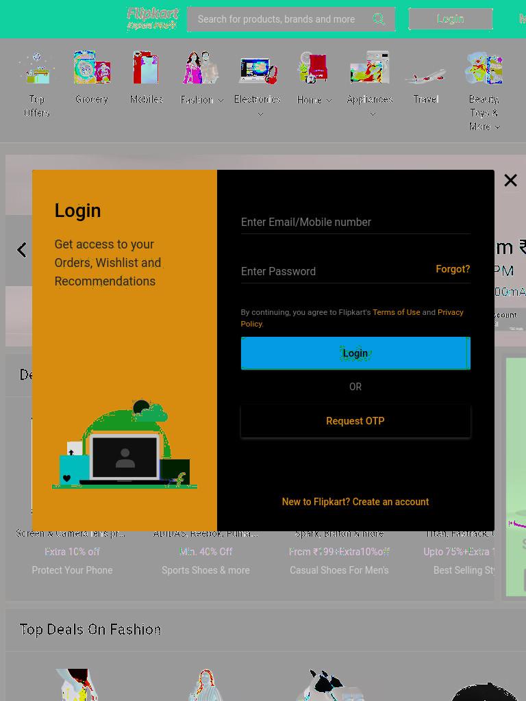Click the header Login button
Image resolution: width=526 pixels, height=701 pixels.
pos(451,18)
